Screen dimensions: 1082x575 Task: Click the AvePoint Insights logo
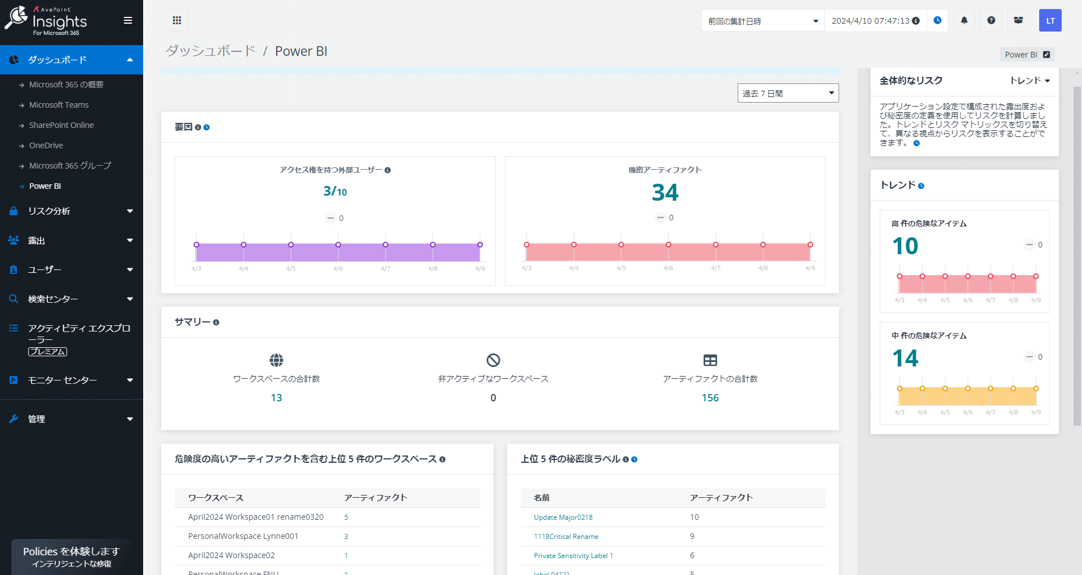(x=46, y=21)
